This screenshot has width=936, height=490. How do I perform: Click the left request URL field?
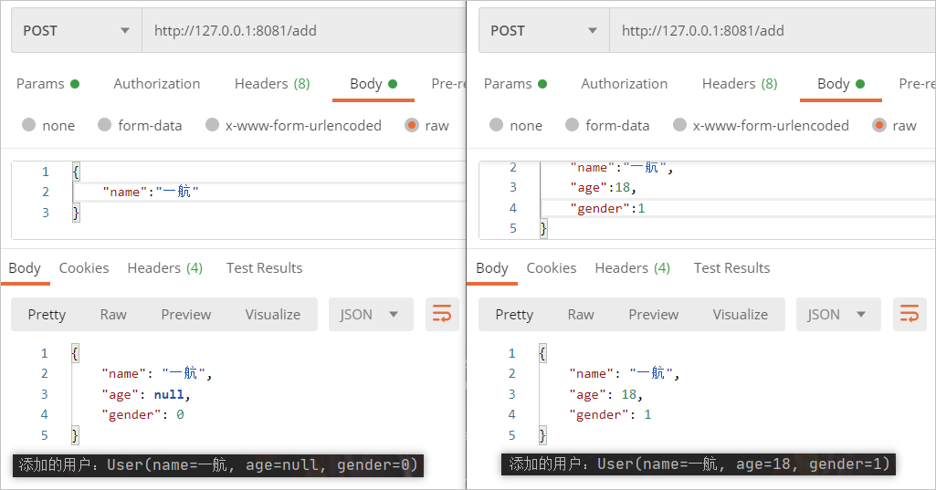pos(301,31)
